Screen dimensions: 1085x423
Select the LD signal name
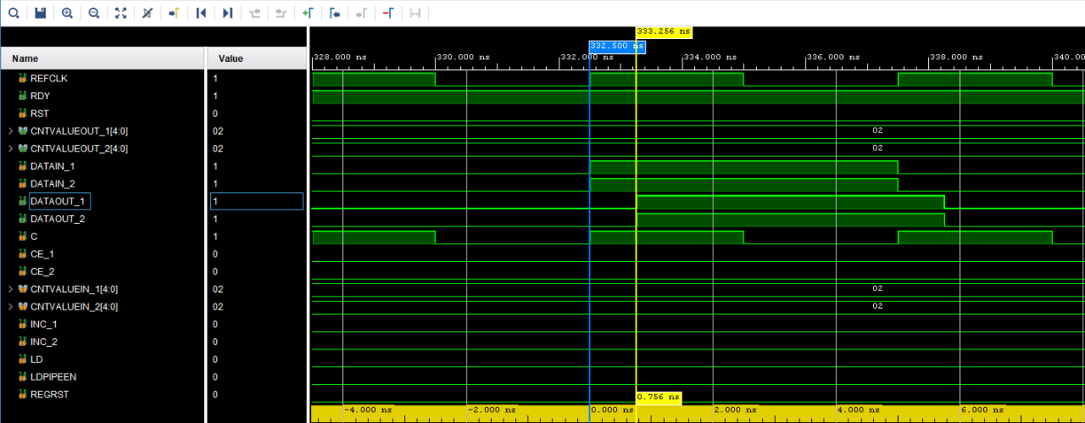click(x=36, y=359)
